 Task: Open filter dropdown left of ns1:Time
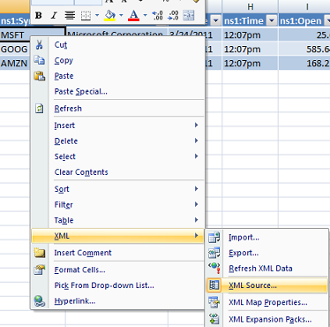(216, 20)
